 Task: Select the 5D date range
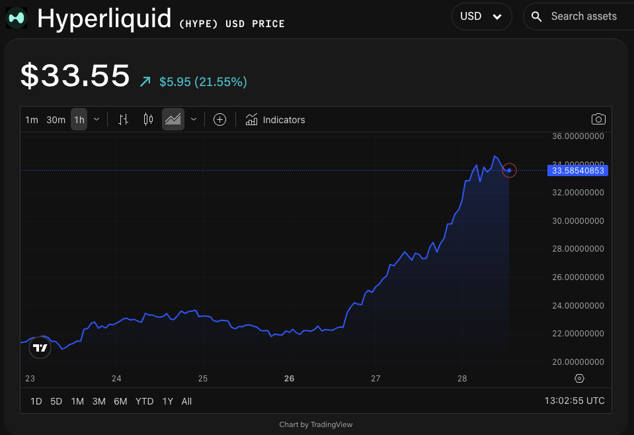coord(56,401)
